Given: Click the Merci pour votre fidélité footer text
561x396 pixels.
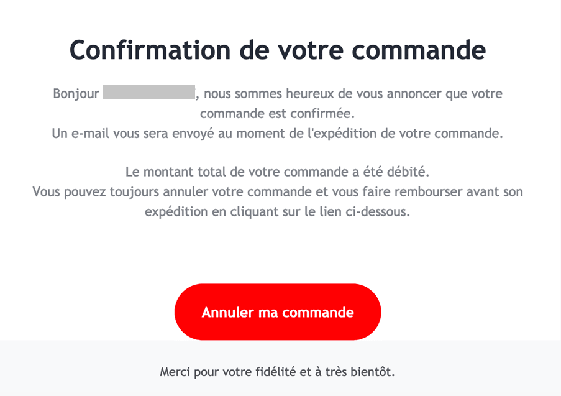Looking at the screenshot, I should 277,372.
